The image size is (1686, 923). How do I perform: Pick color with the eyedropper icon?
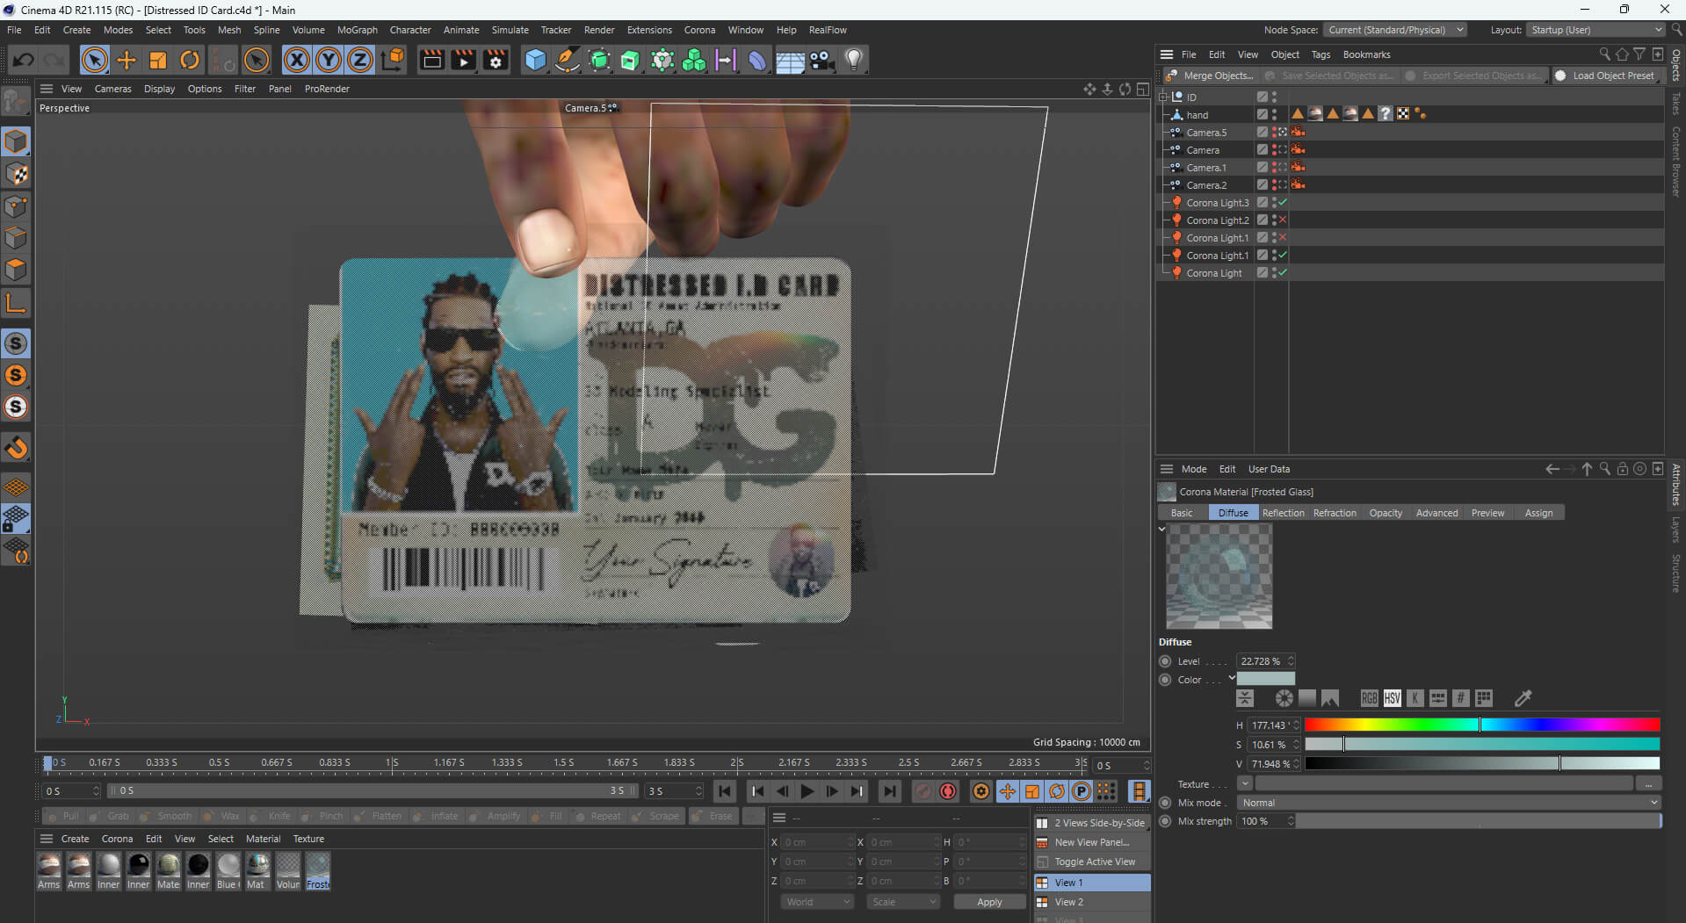pos(1523,698)
